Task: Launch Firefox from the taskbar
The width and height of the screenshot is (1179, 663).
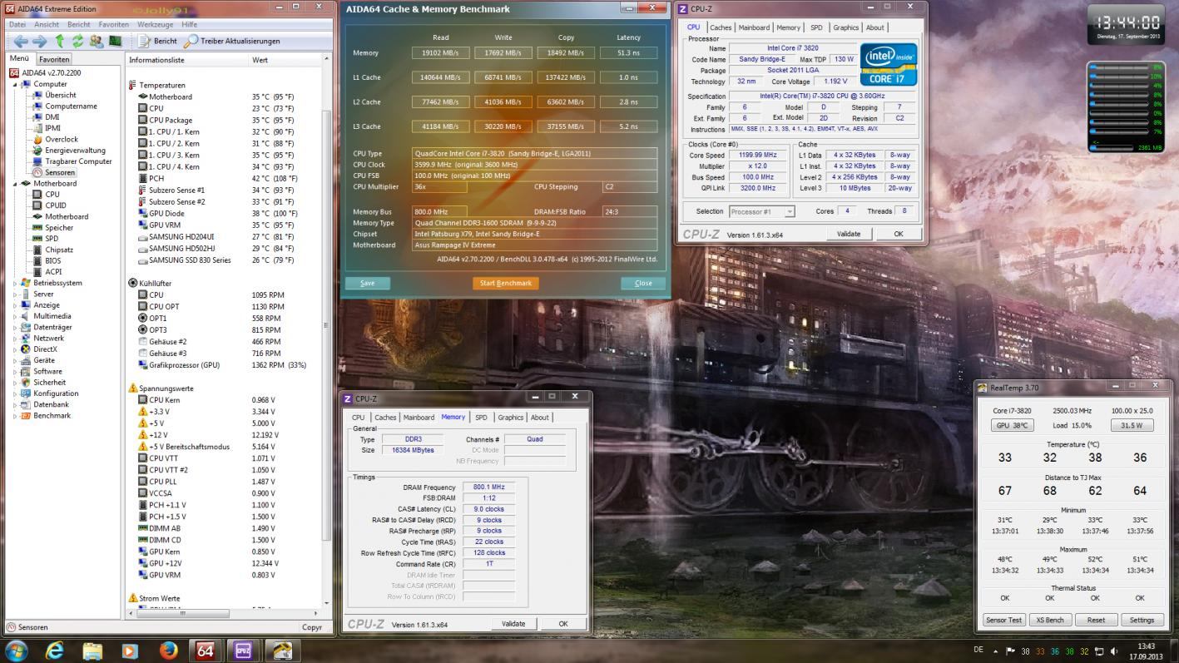Action: [x=167, y=651]
